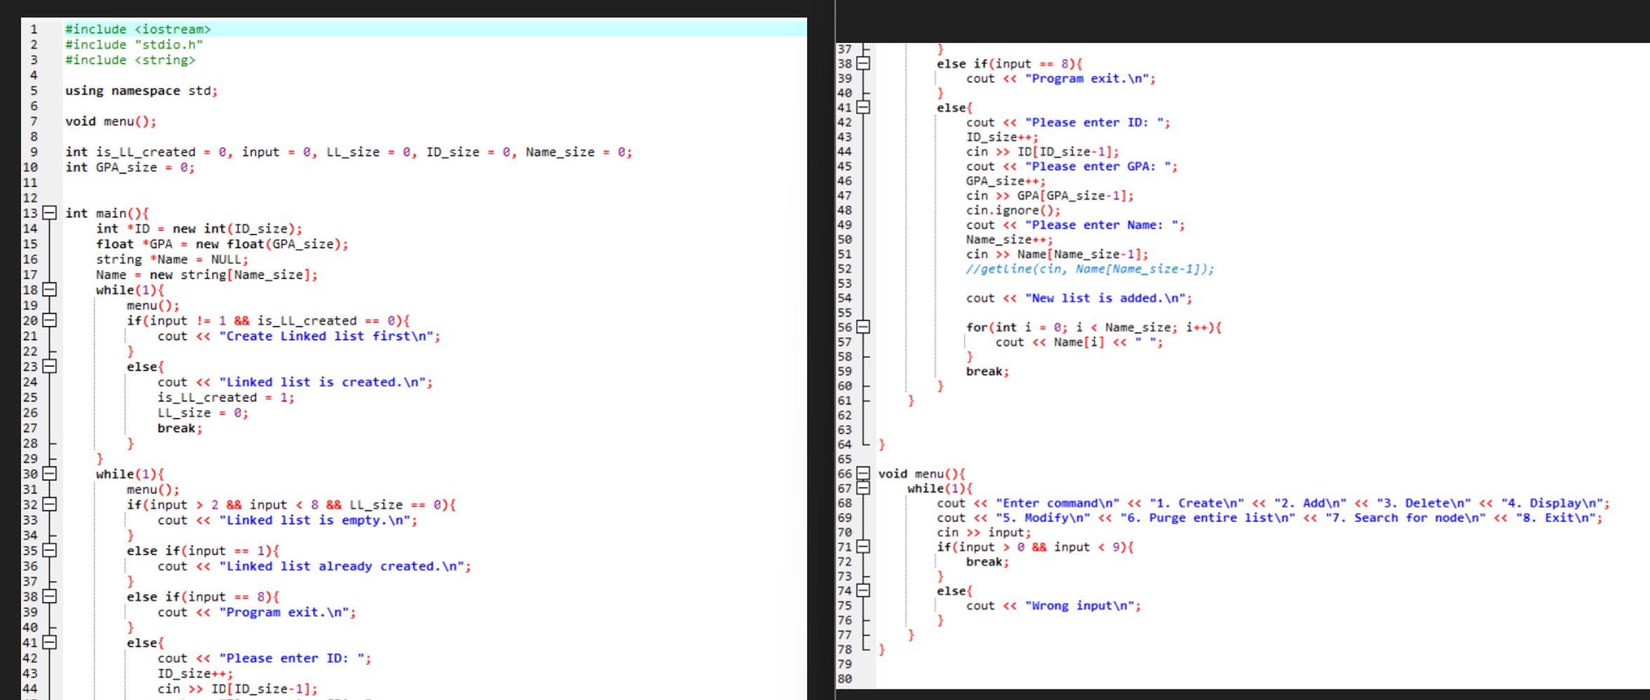This screenshot has height=700, width=1650.
Task: Click the 'void menu();' declaration on line 7
Action: tap(111, 121)
